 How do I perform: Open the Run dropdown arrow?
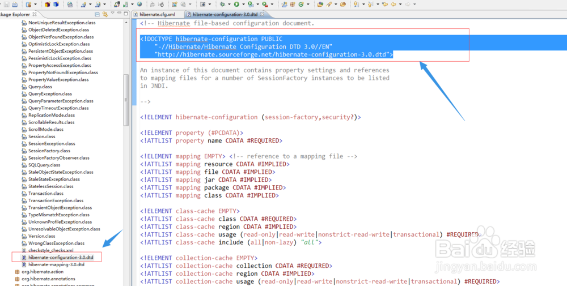click(x=243, y=5)
